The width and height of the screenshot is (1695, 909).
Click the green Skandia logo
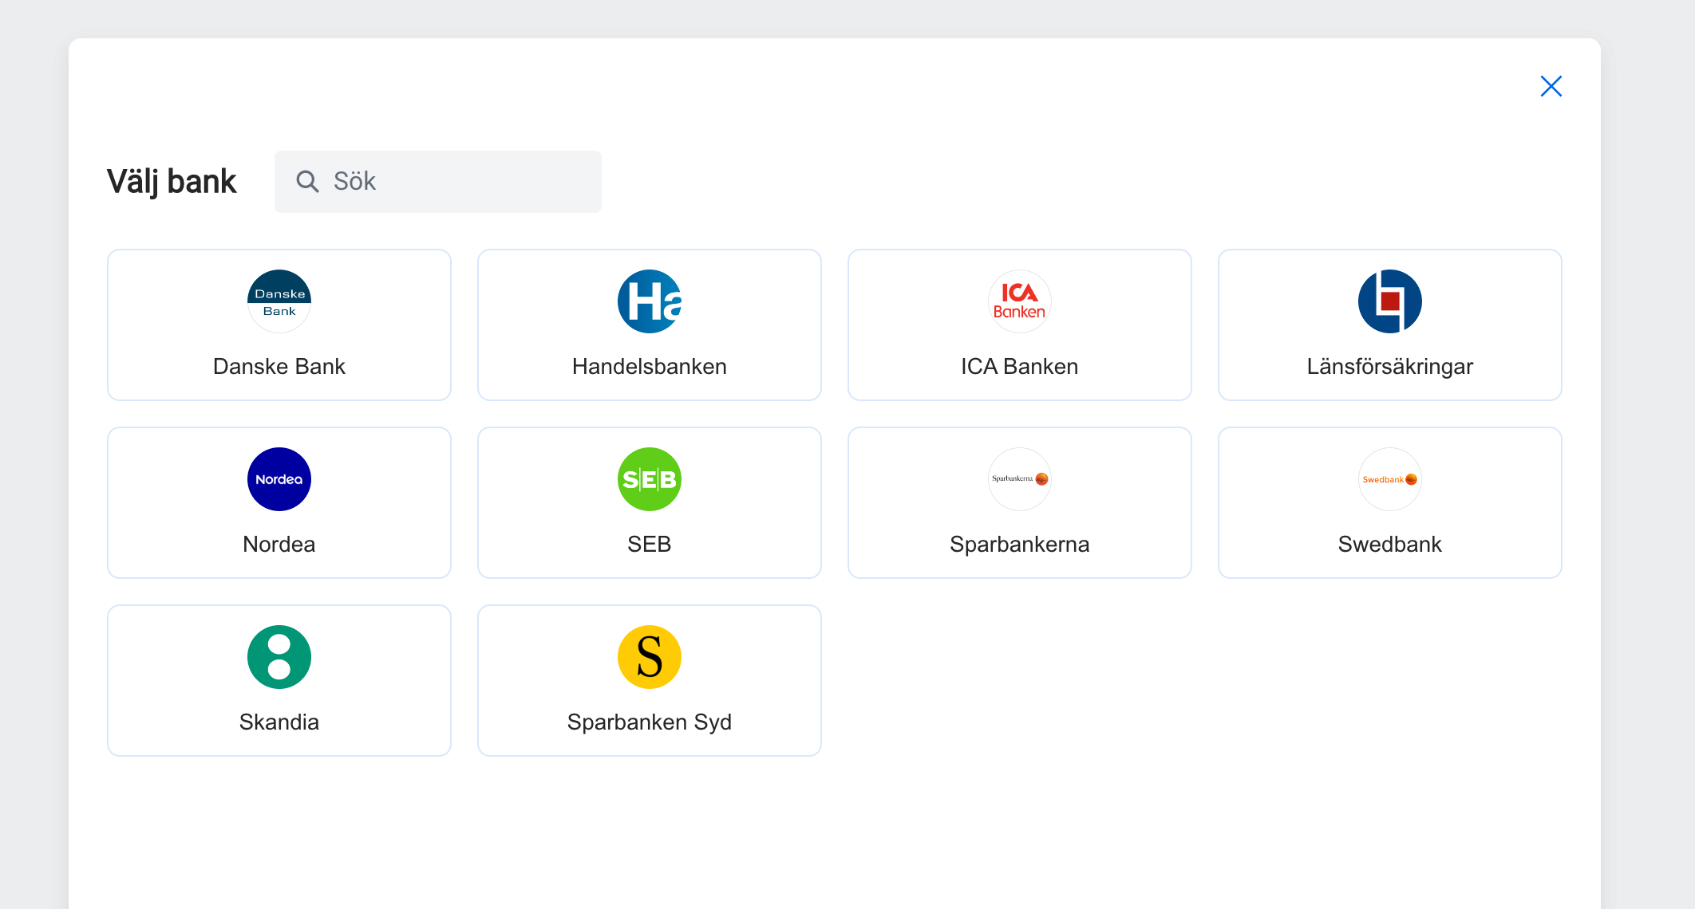[279, 657]
